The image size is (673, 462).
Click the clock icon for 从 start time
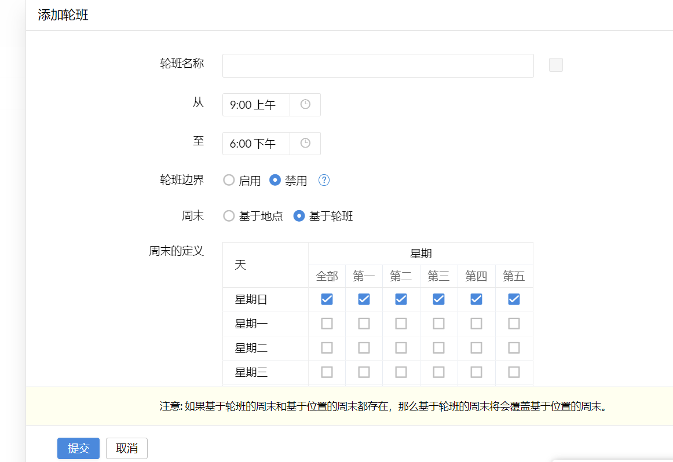click(305, 105)
